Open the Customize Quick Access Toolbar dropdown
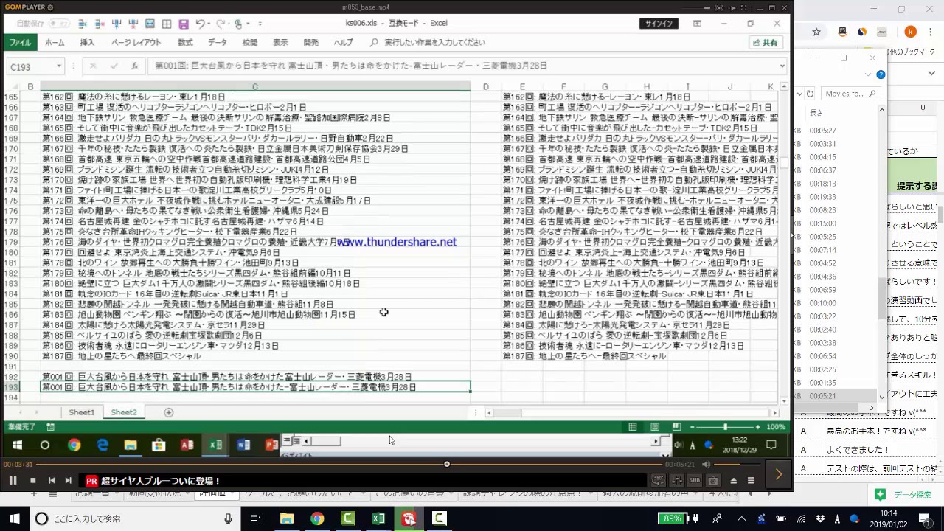The image size is (944, 531). point(260,24)
